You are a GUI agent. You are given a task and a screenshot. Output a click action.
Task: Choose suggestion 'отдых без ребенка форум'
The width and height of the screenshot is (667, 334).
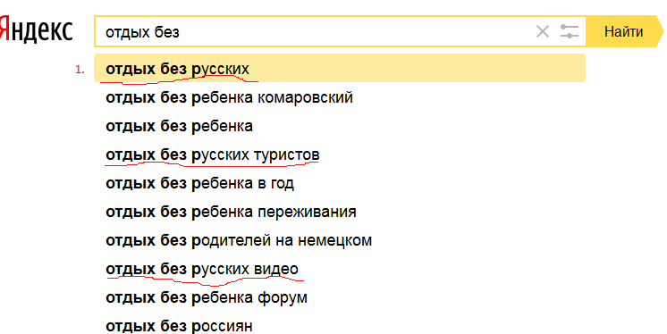[340, 297]
